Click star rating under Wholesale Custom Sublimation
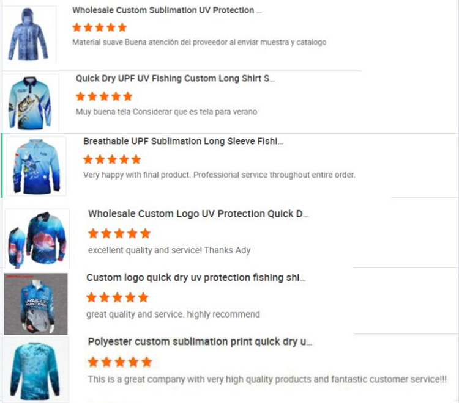This screenshot has width=459, height=403. coord(99,27)
